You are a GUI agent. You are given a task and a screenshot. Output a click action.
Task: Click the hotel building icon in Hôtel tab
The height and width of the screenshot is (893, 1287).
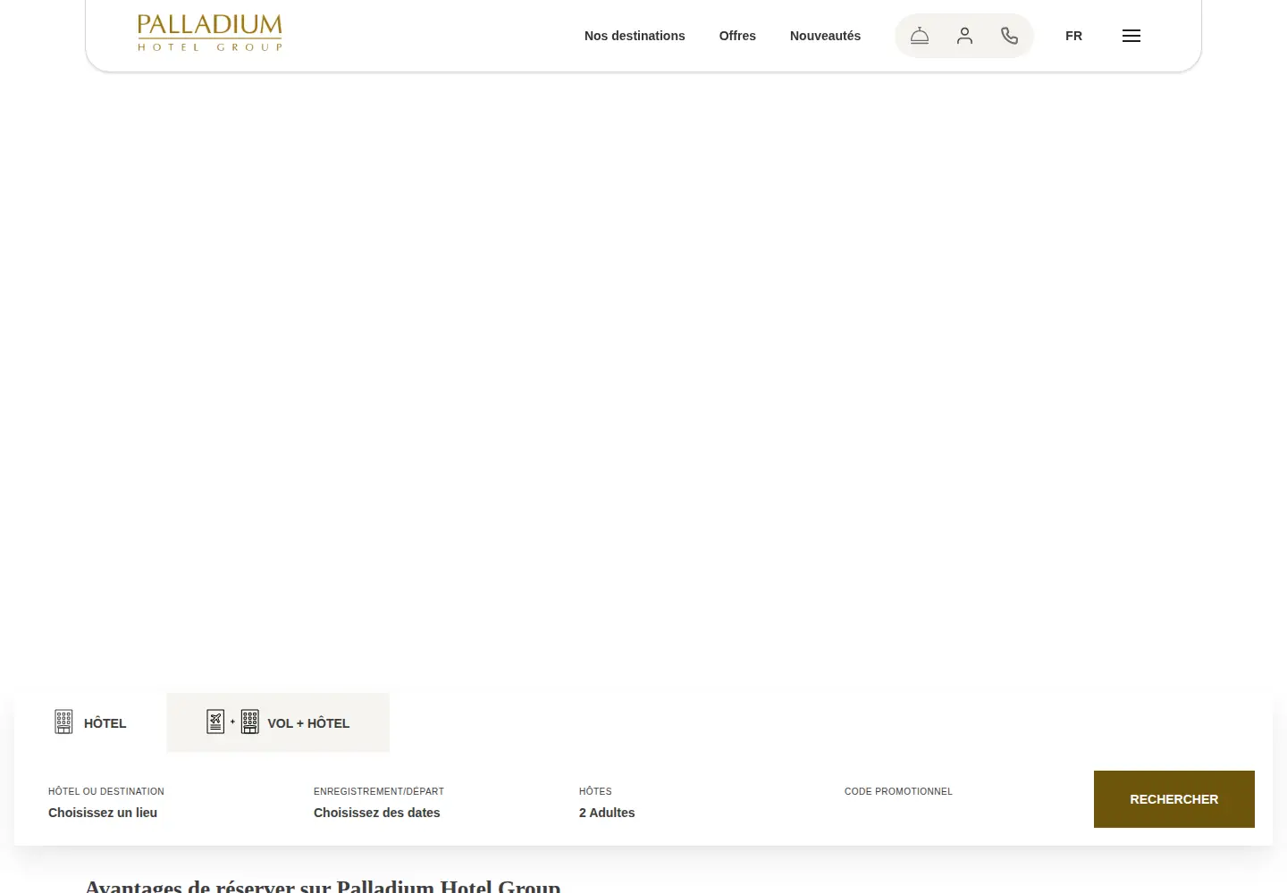tap(63, 722)
